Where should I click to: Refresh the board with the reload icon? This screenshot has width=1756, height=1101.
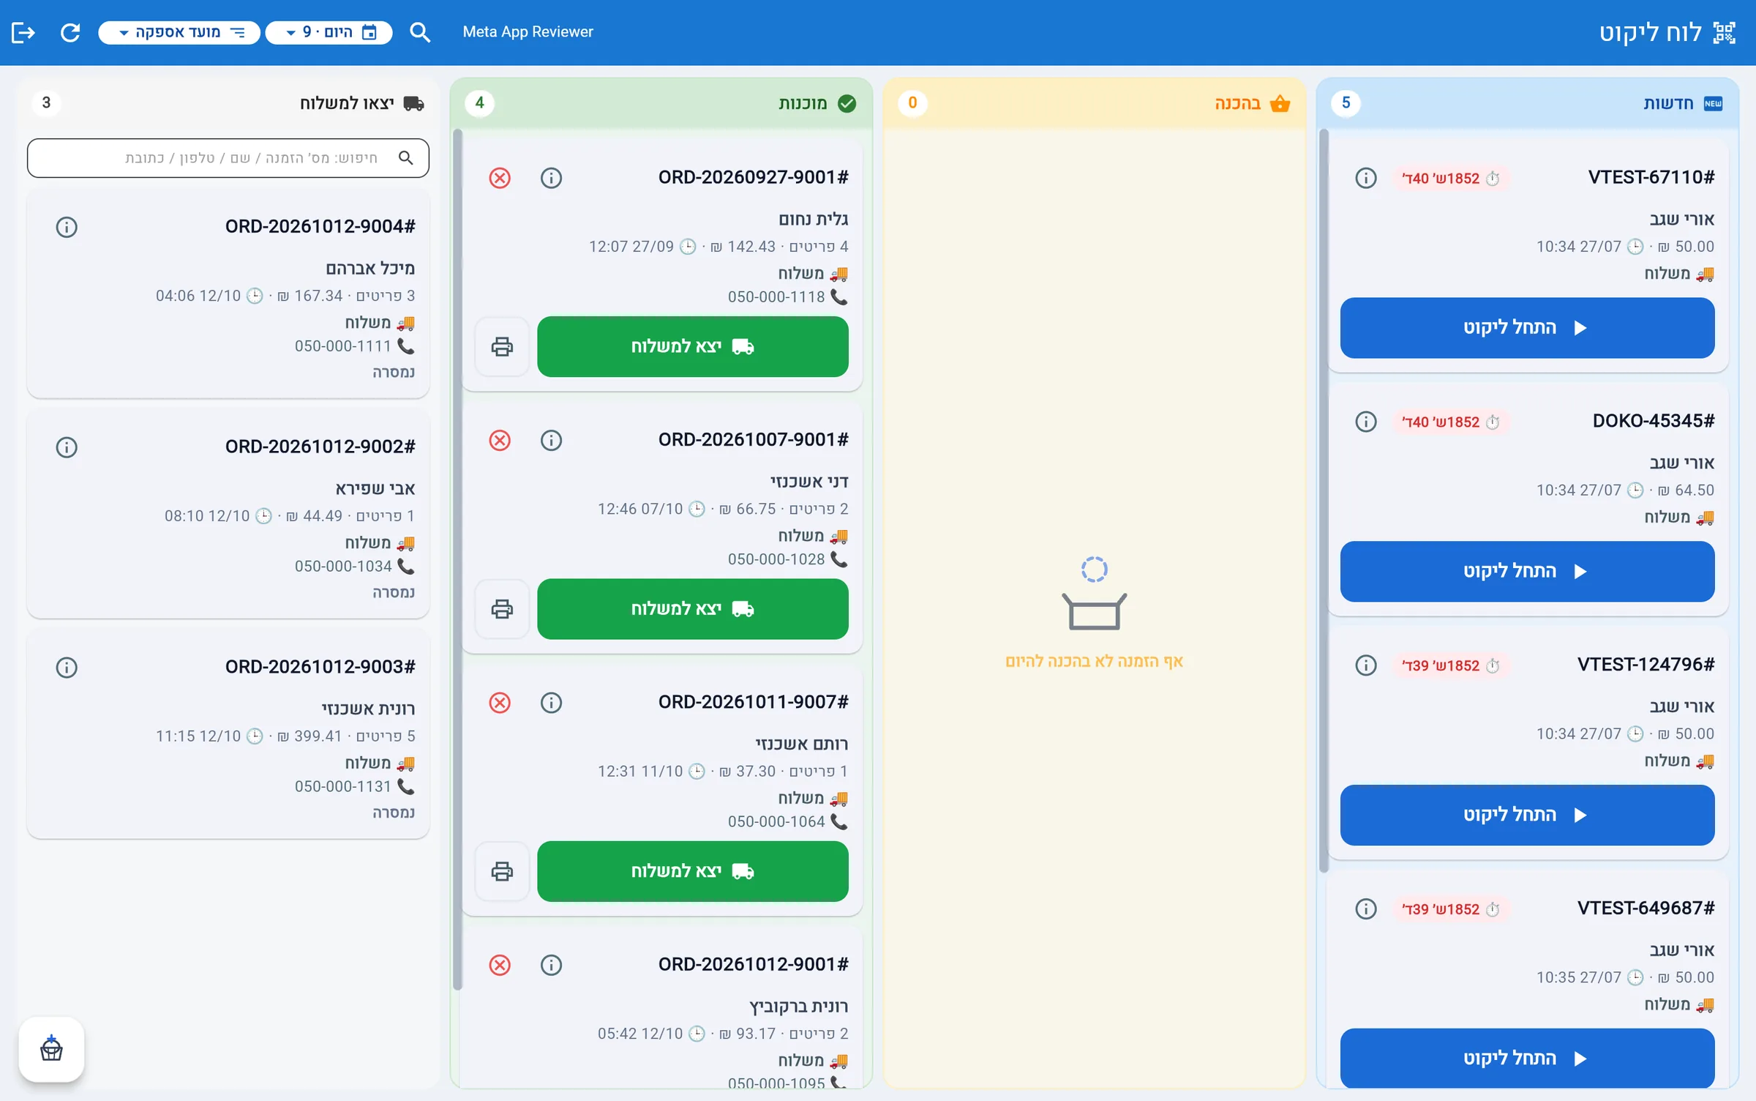70,32
